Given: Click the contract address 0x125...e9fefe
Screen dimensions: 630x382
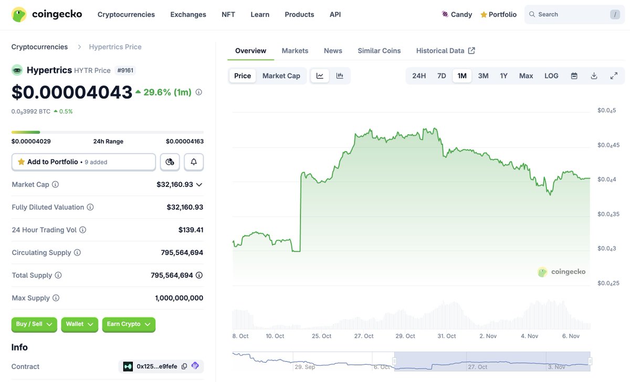Looking at the screenshot, I should pos(156,367).
